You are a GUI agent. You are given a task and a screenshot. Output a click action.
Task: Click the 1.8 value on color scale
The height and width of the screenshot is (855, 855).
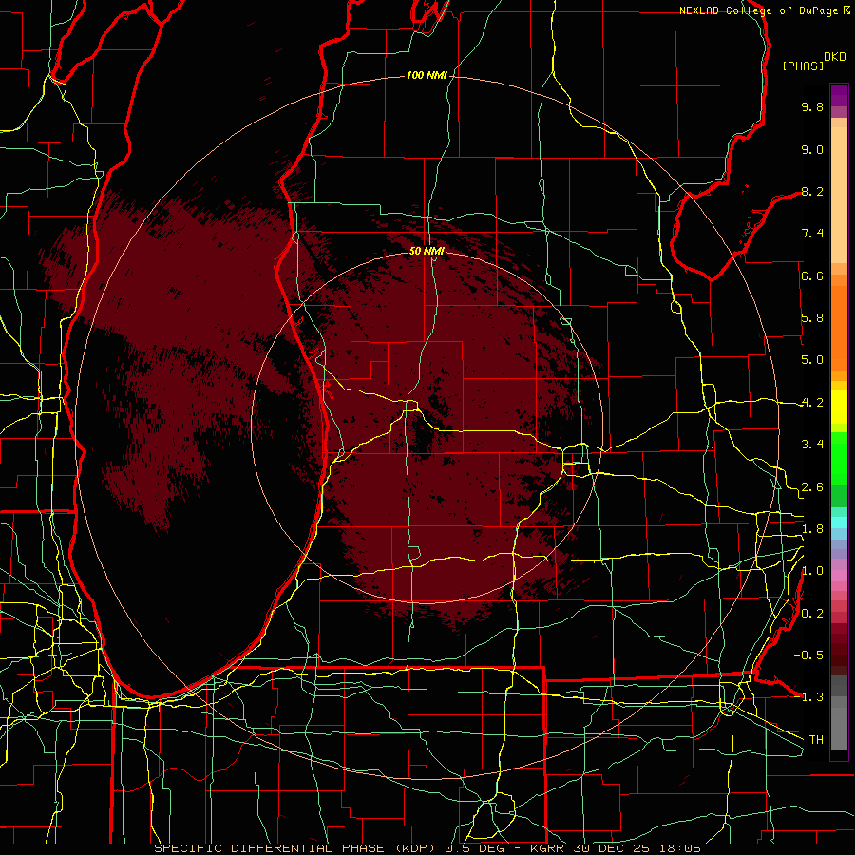pyautogui.click(x=812, y=529)
